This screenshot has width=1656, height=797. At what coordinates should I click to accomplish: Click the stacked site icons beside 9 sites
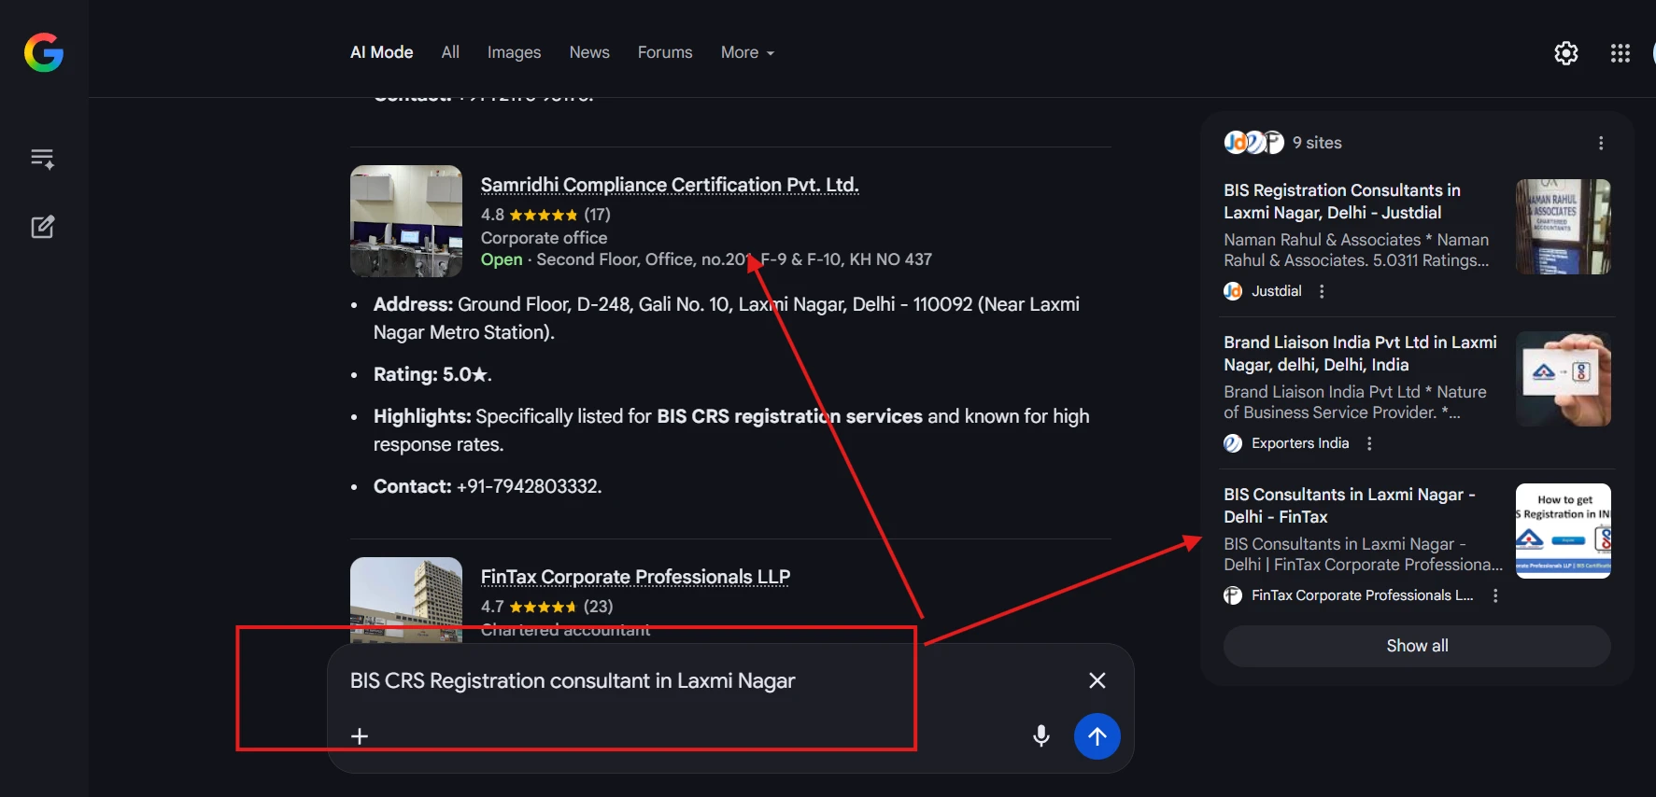pos(1254,143)
